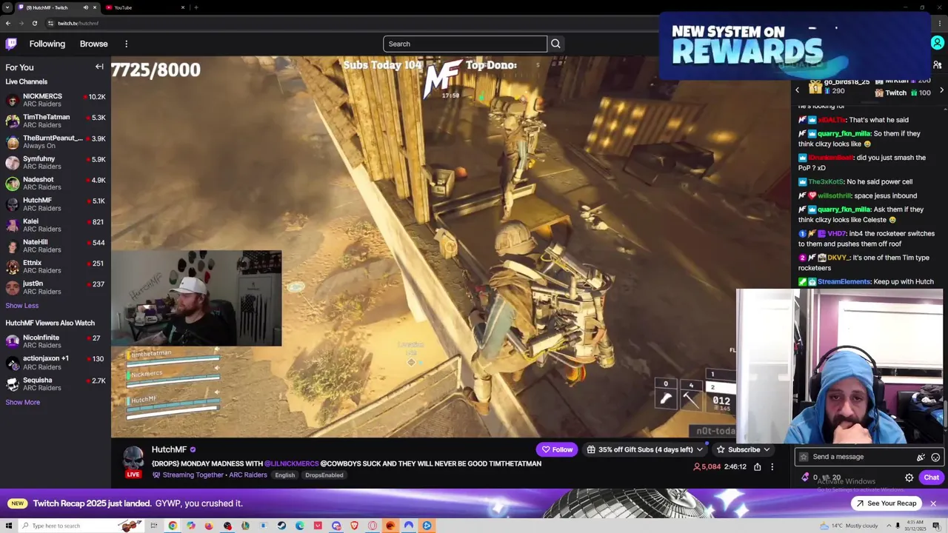Click the user avatar in top right

[937, 44]
